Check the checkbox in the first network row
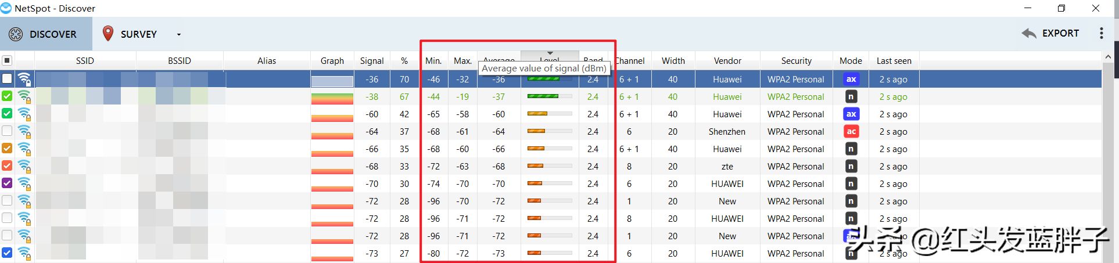Viewport: 1119px width, 263px height. click(7, 79)
